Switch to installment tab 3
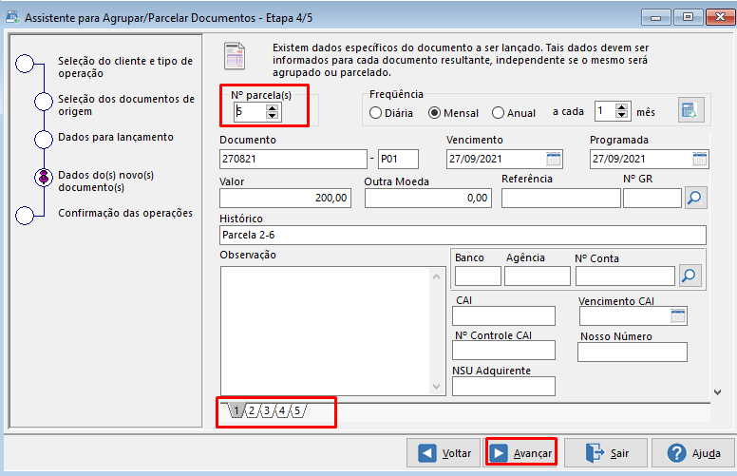The height and width of the screenshot is (476, 737). tap(267, 410)
